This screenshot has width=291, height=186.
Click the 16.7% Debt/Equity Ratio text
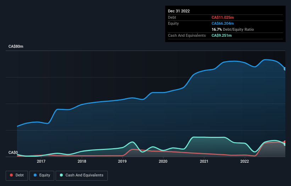[233, 29]
